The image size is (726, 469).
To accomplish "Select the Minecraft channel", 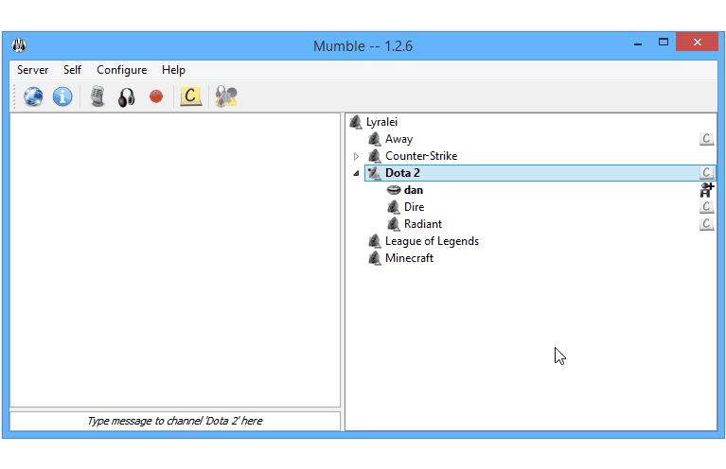I will point(409,258).
